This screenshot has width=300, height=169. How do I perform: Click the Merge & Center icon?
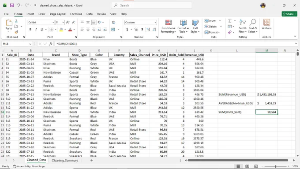pyautogui.click(x=113, y=30)
